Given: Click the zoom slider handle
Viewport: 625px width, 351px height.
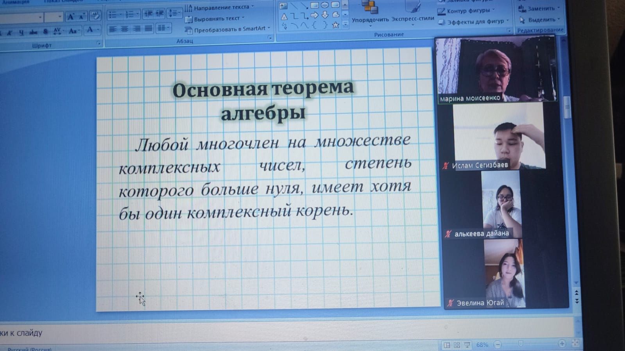Looking at the screenshot, I should [520, 344].
